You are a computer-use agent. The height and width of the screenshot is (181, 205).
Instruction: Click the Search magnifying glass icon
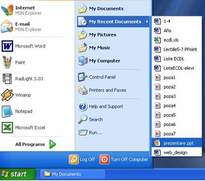tap(83, 119)
